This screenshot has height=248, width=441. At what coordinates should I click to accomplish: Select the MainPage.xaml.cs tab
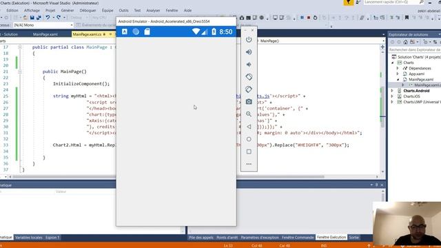[x=88, y=34]
